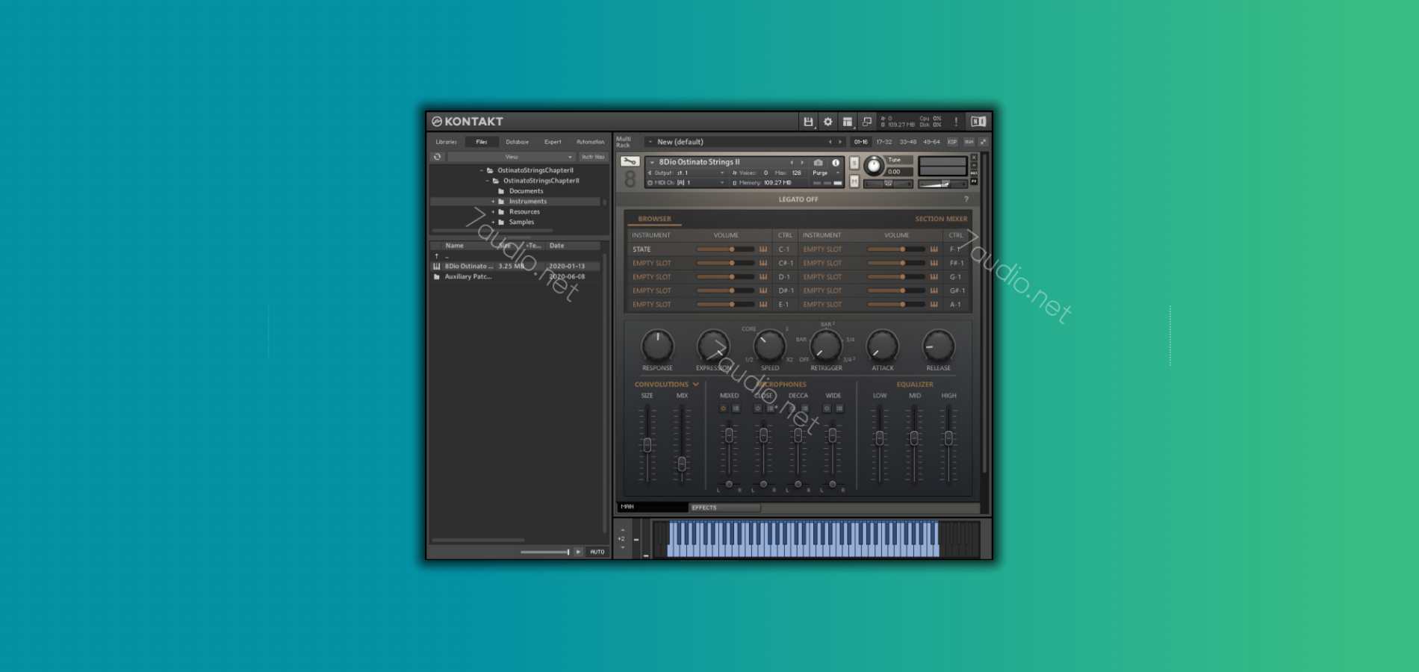Image resolution: width=1419 pixels, height=672 pixels.
Task: Select rack page 17-32
Action: 884,142
